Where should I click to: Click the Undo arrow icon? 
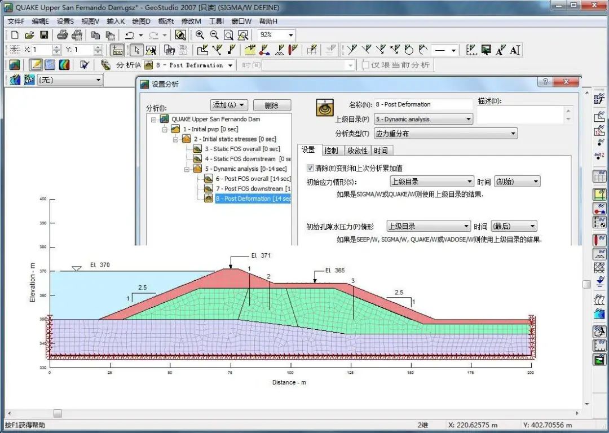click(x=130, y=35)
